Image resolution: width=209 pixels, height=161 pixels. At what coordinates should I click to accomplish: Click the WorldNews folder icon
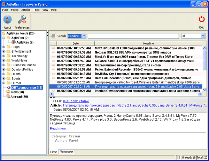click(8, 60)
